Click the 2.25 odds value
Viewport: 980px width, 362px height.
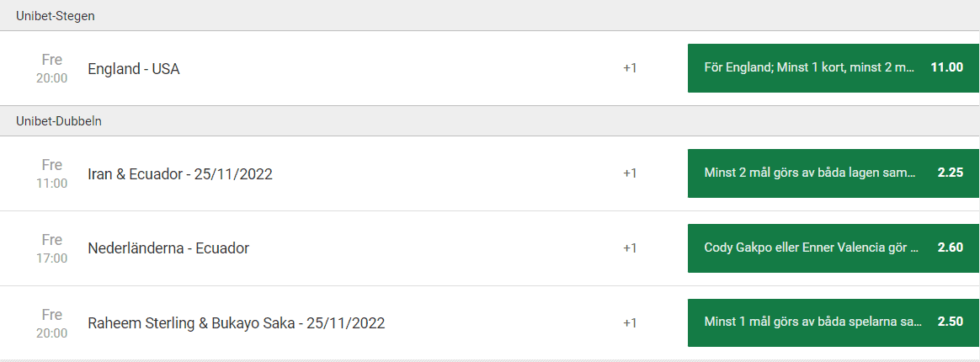[x=950, y=173]
